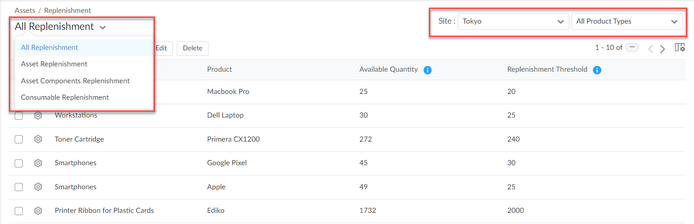
Task: Go to previous page arrow
Action: pyautogui.click(x=650, y=49)
